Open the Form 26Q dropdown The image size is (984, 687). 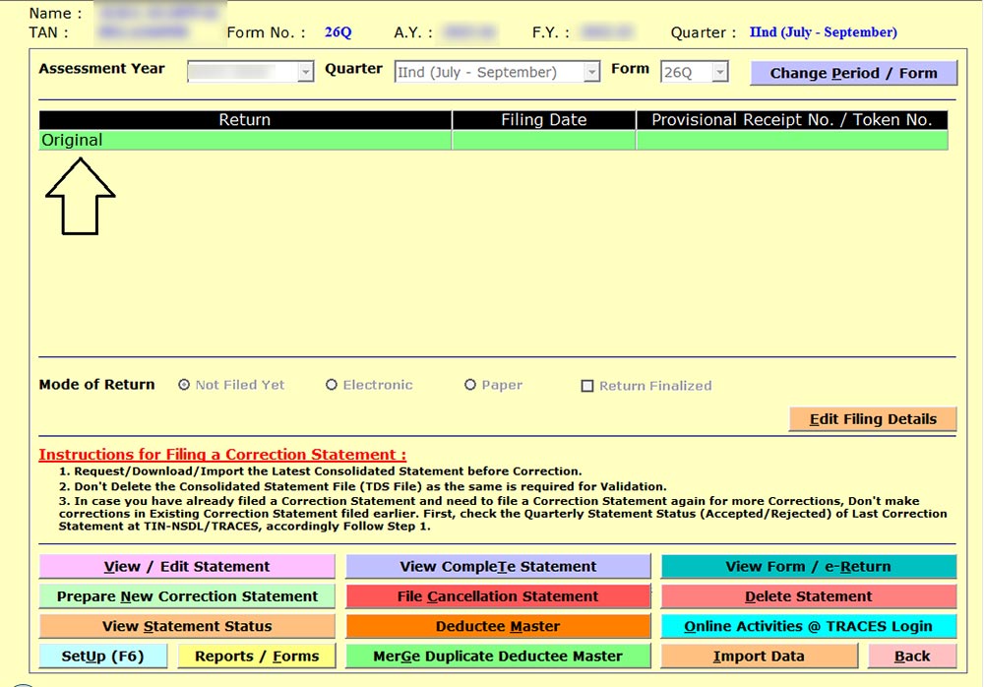point(720,72)
